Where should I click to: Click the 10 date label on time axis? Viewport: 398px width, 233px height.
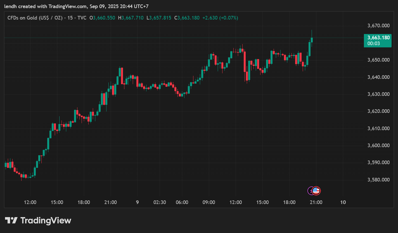pos(343,202)
